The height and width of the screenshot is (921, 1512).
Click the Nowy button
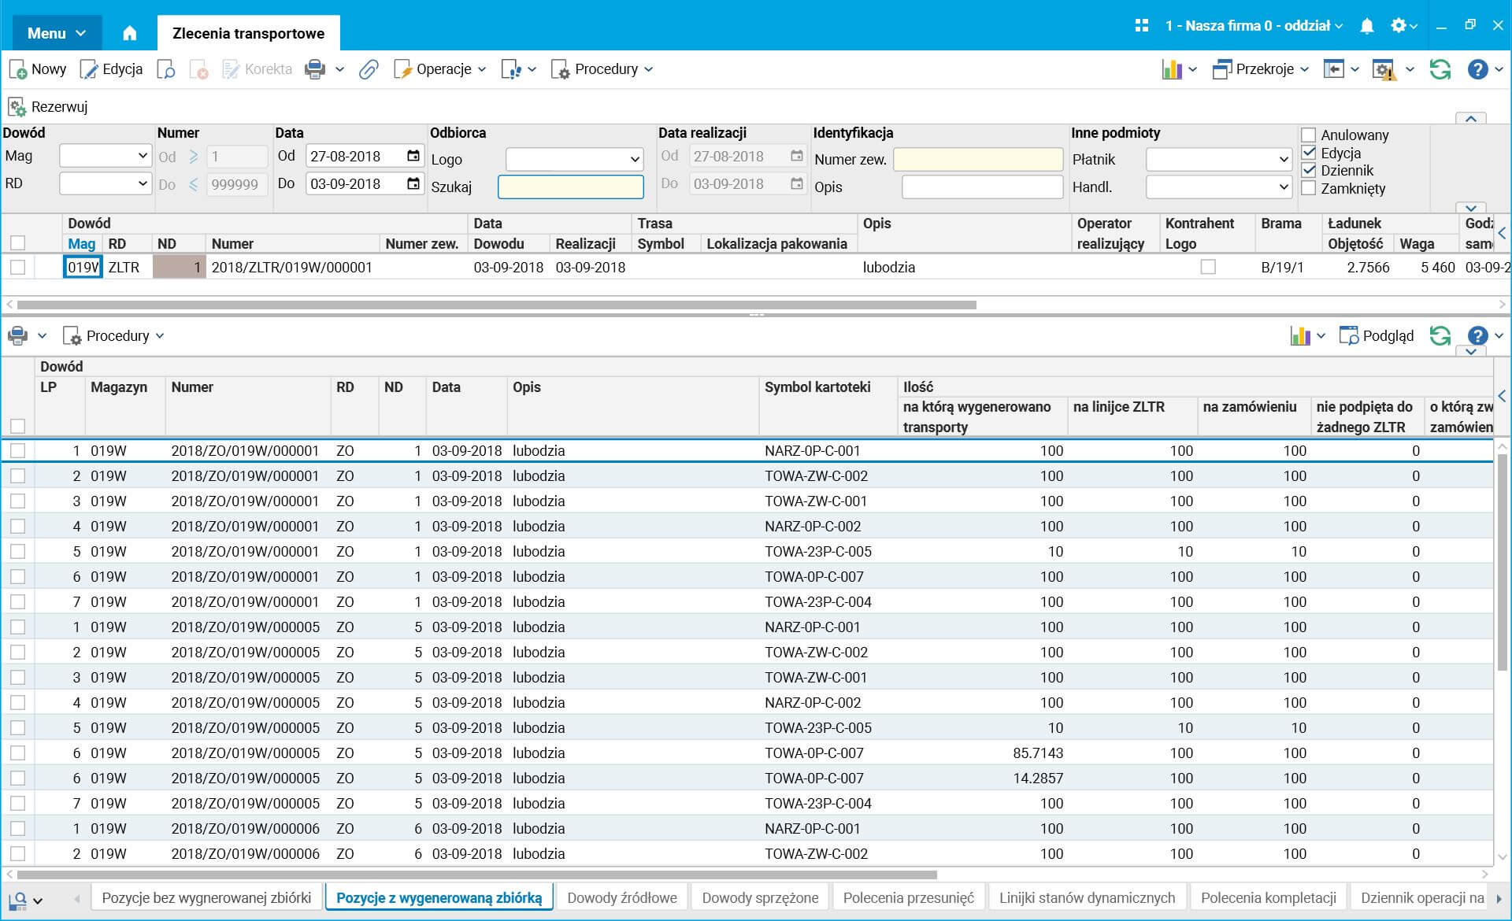tap(38, 69)
